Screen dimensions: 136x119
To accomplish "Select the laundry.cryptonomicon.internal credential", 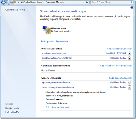I will [x=57, y=58].
